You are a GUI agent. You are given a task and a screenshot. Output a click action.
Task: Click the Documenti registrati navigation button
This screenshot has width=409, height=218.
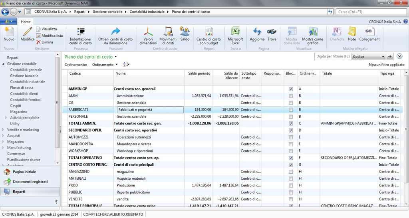pos(30,182)
